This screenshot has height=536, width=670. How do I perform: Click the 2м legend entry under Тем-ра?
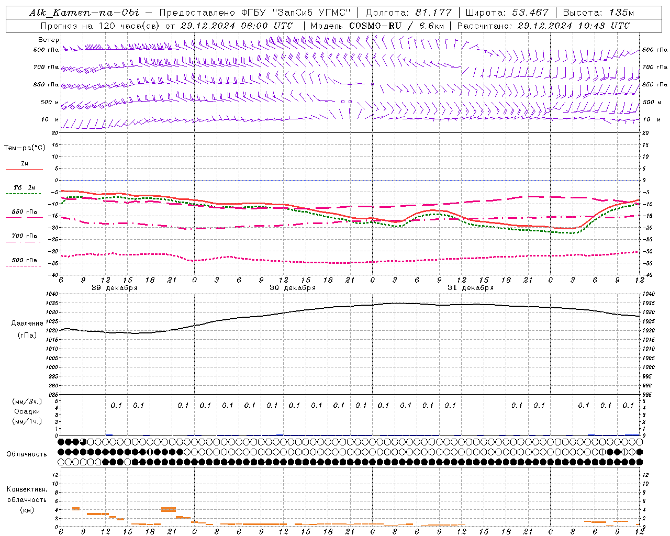tap(25, 164)
